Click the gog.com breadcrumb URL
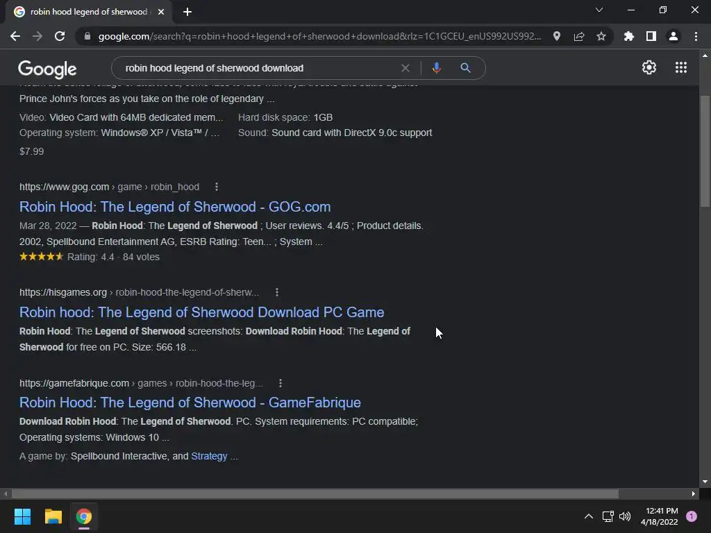 109,187
